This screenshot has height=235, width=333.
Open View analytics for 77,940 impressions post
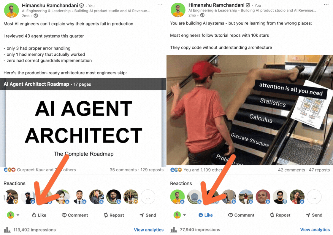point(315,230)
